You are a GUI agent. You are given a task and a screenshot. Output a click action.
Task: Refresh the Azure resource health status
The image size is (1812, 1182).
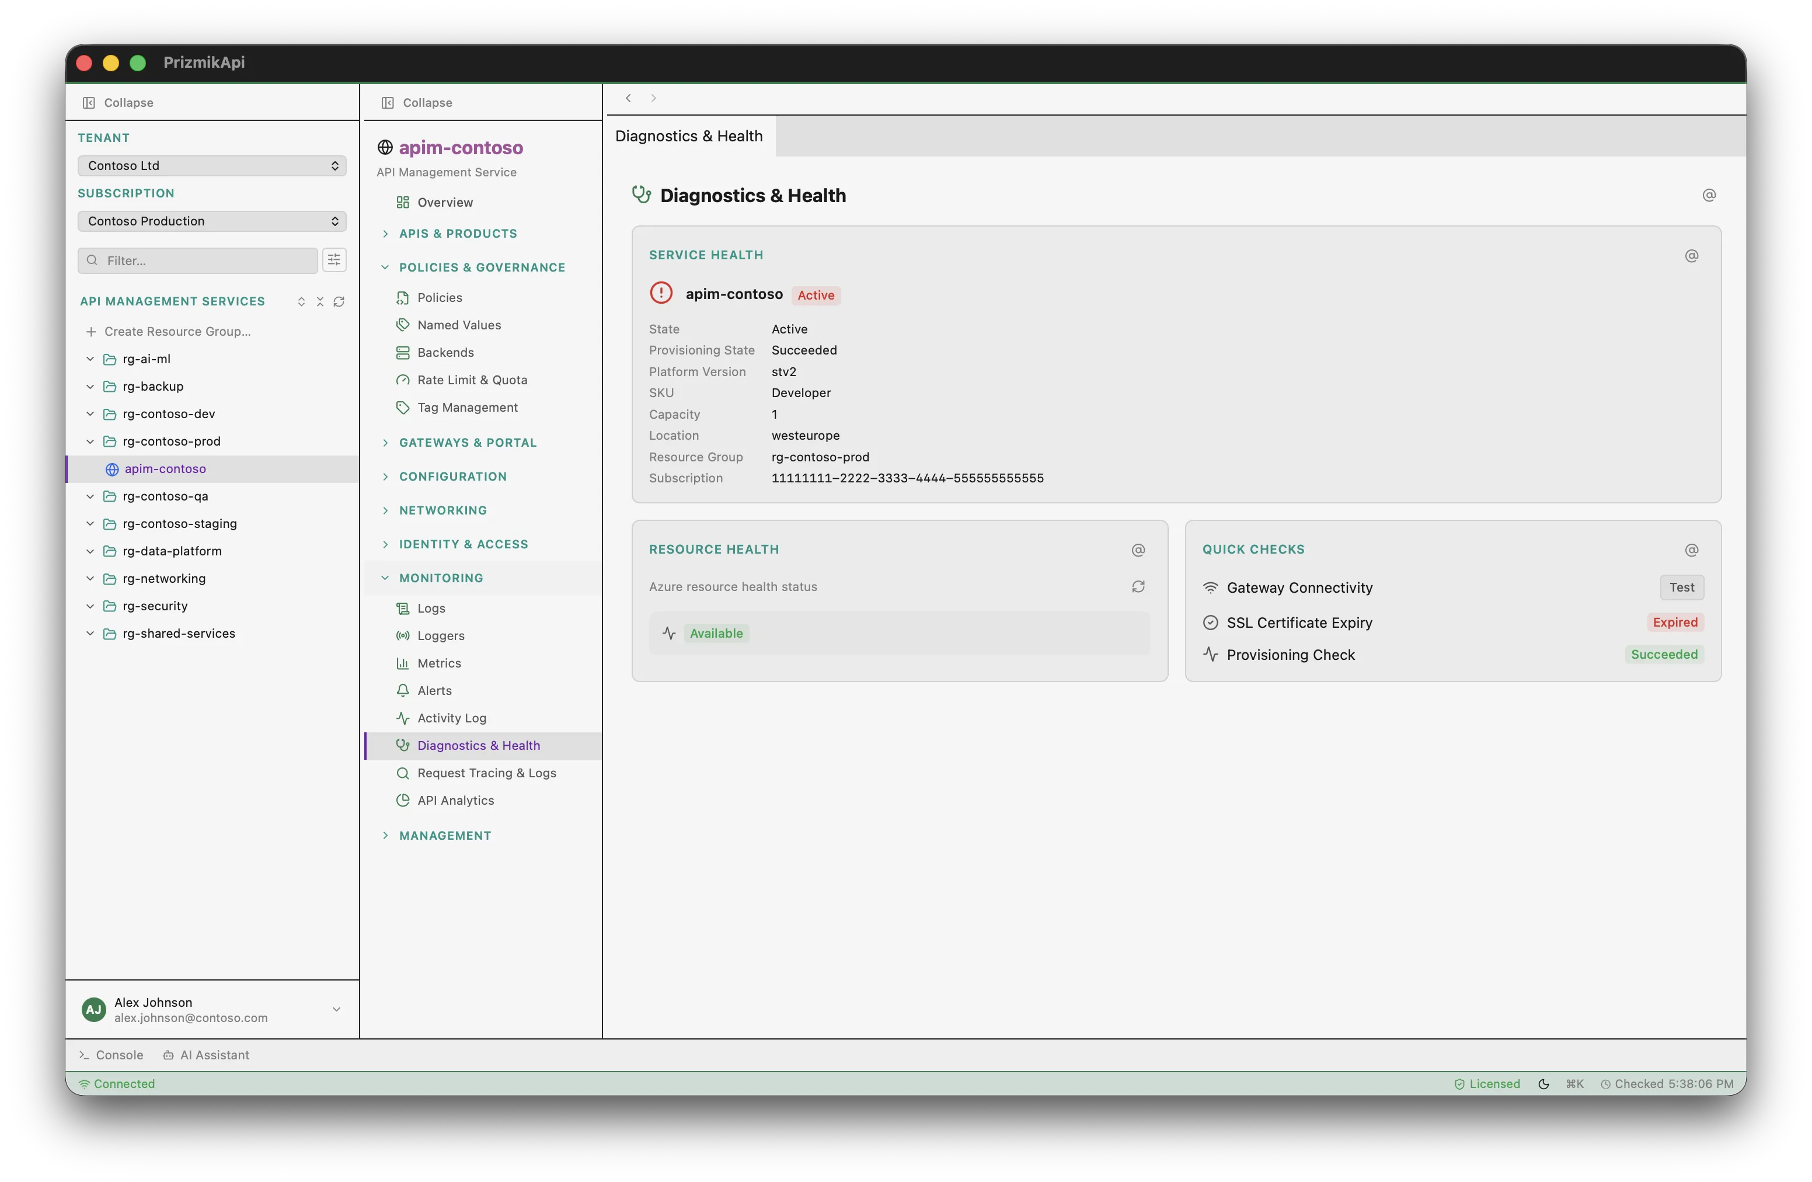pos(1137,586)
